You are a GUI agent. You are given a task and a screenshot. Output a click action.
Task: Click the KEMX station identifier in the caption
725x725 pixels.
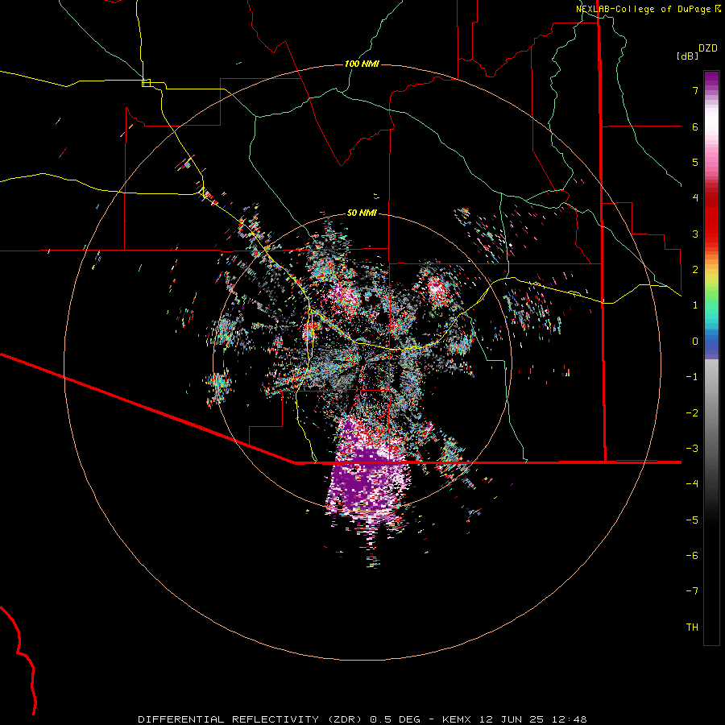pos(457,719)
